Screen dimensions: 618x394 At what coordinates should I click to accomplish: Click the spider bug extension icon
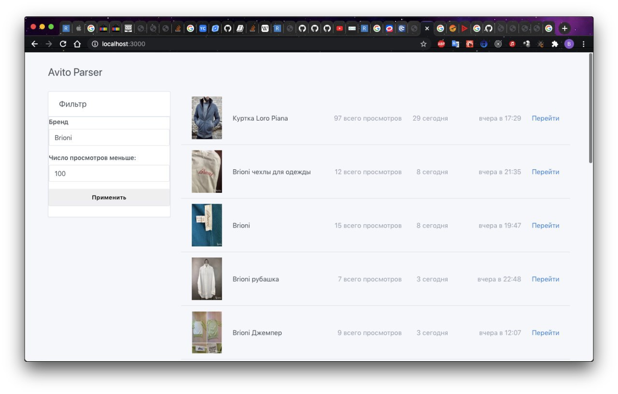coord(541,44)
